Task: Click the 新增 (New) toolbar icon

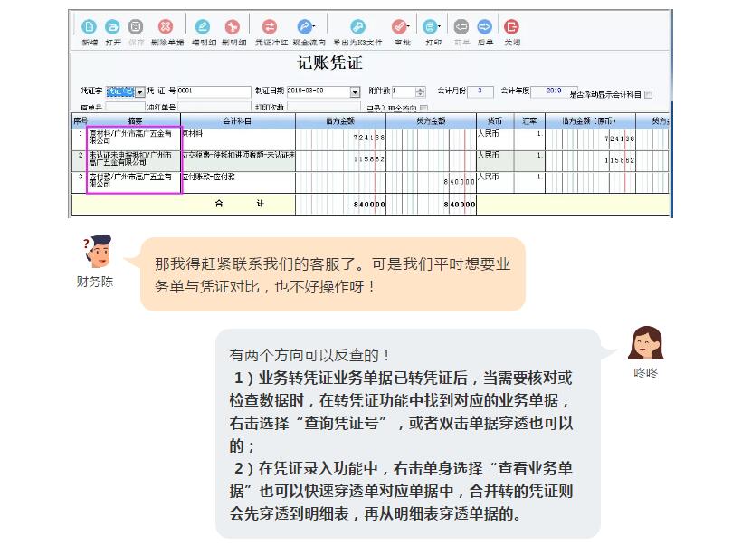Action: [89, 27]
